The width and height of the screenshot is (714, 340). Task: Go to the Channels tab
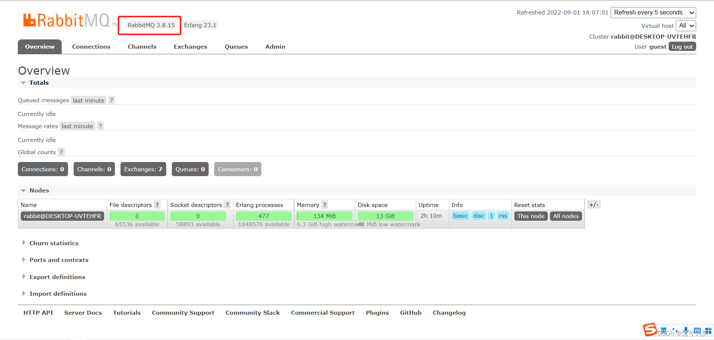coord(142,47)
